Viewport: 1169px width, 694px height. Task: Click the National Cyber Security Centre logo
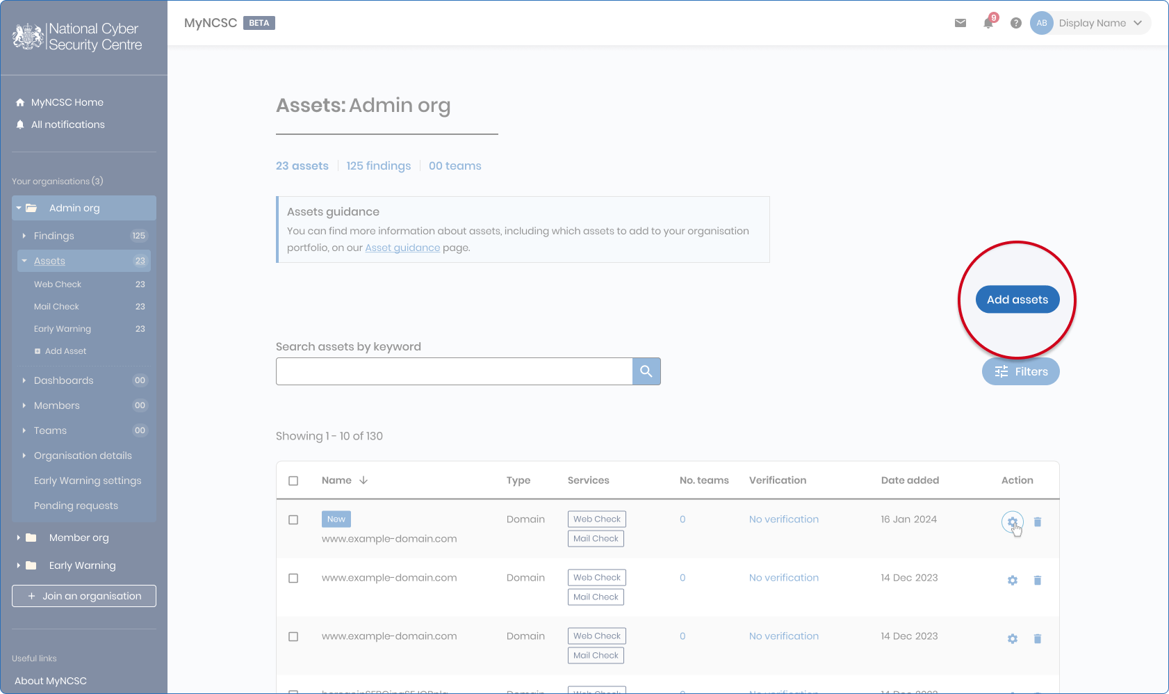pyautogui.click(x=78, y=37)
